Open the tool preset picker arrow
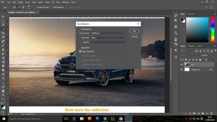The height and width of the screenshot is (122, 217). (8, 7)
